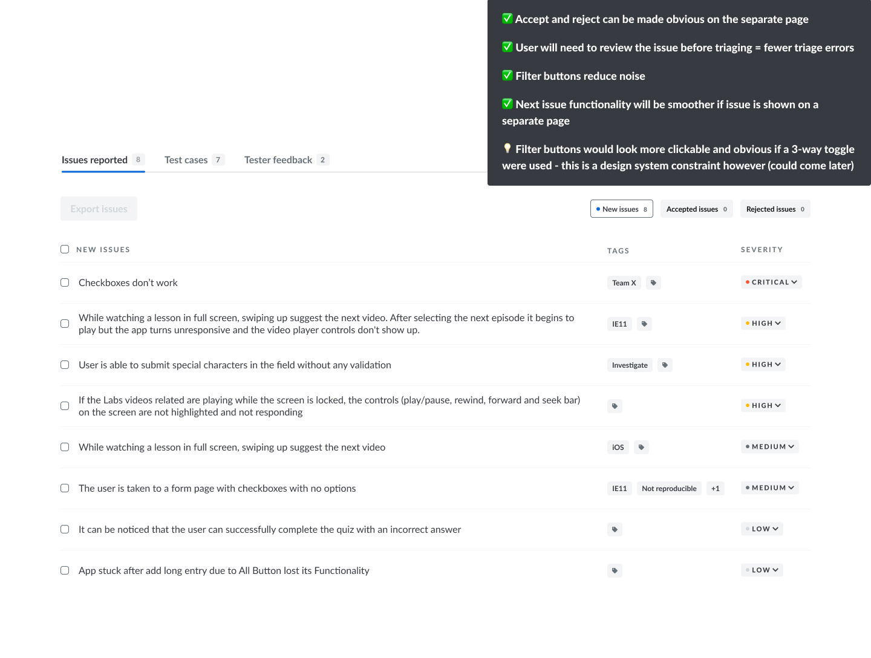Expand the MEDIUM severity dropdown on the iOS row

[x=769, y=446]
